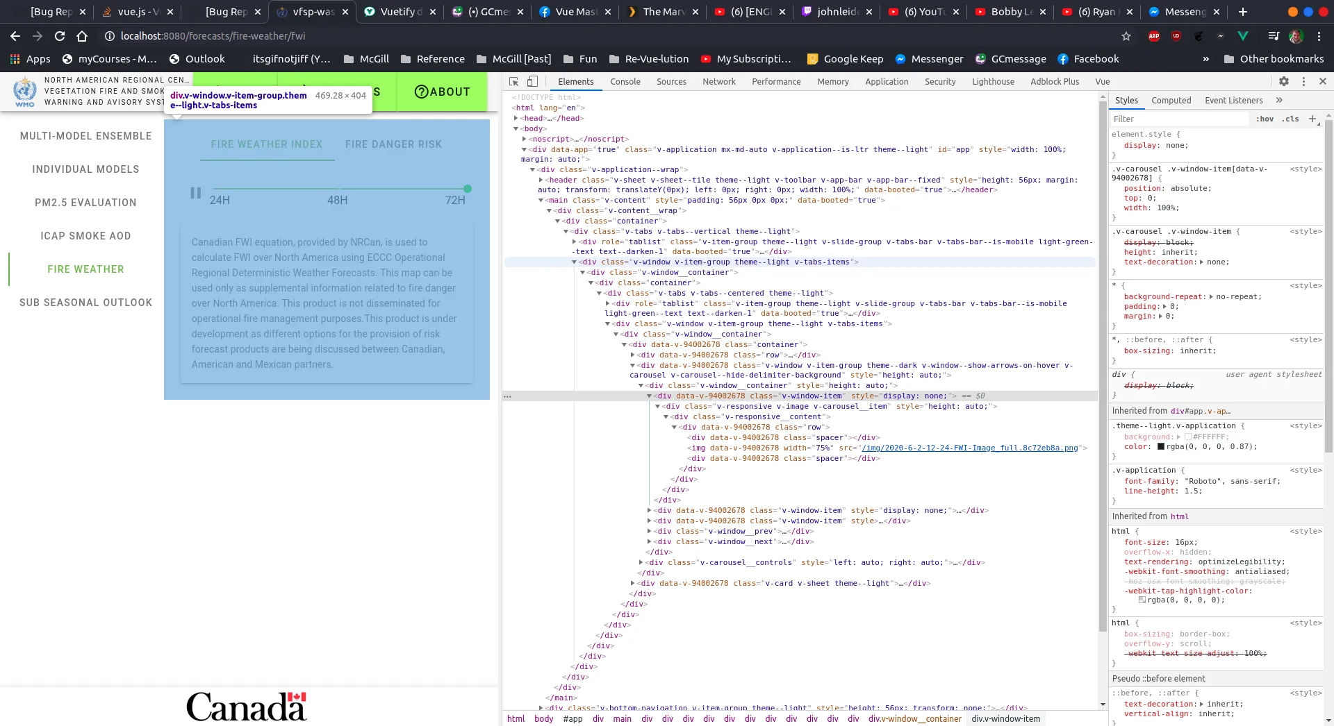
Task: Click the browser back arrow
Action: click(x=15, y=36)
